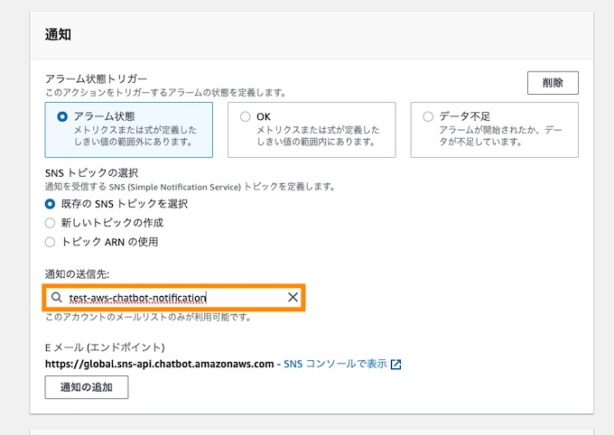
Task: Click the アラーム状態 option card description
Action: point(135,135)
